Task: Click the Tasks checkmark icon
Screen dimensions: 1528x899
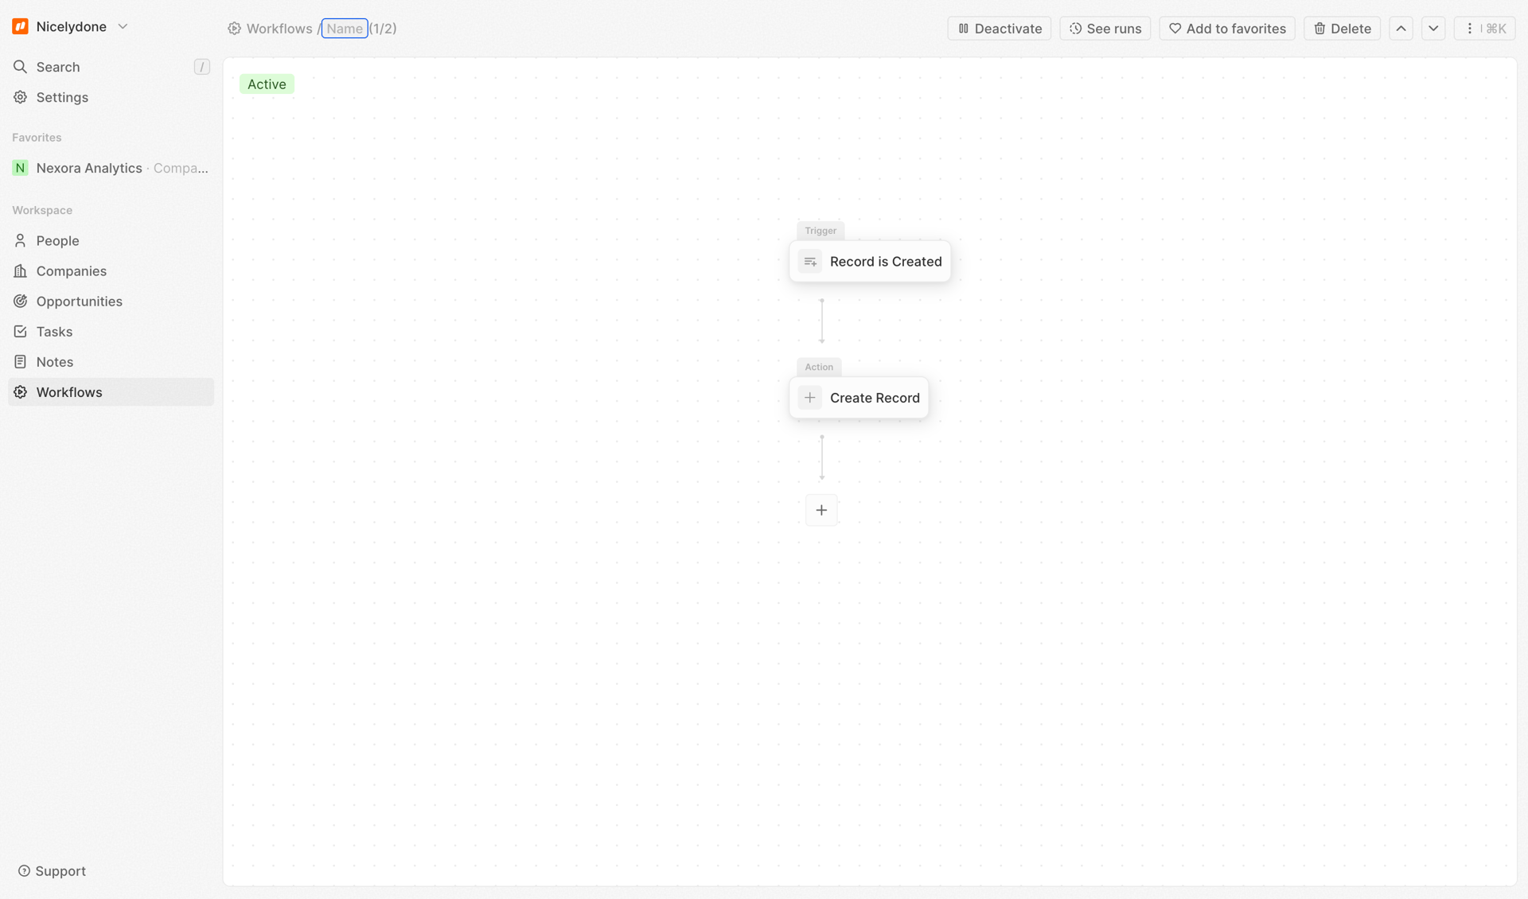Action: (x=20, y=331)
